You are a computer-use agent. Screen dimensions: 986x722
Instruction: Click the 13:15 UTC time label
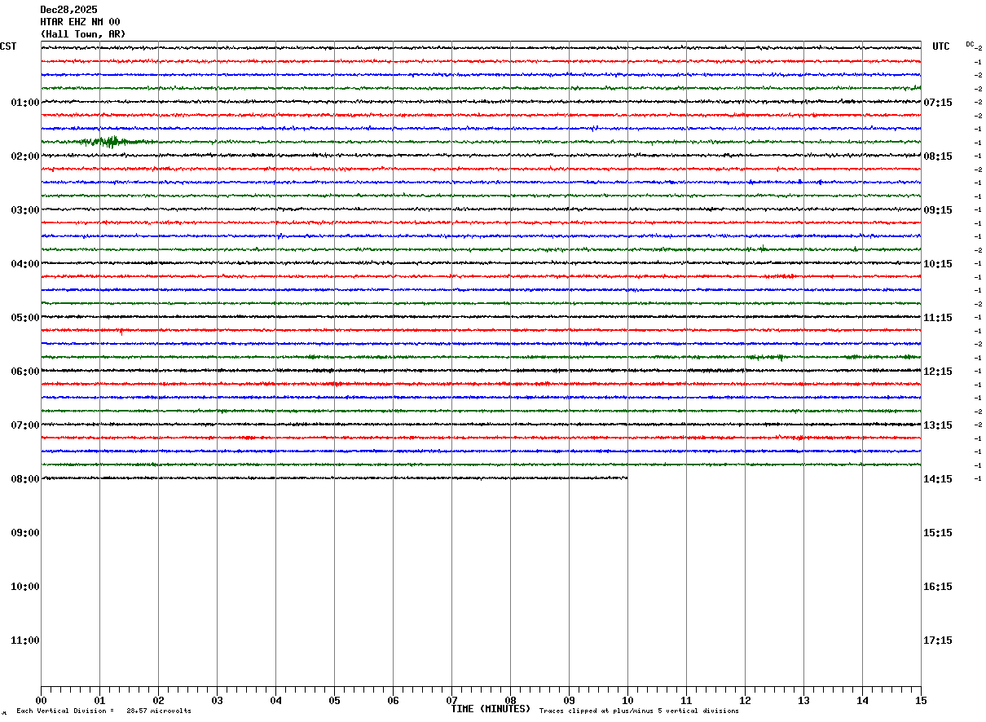tap(938, 425)
